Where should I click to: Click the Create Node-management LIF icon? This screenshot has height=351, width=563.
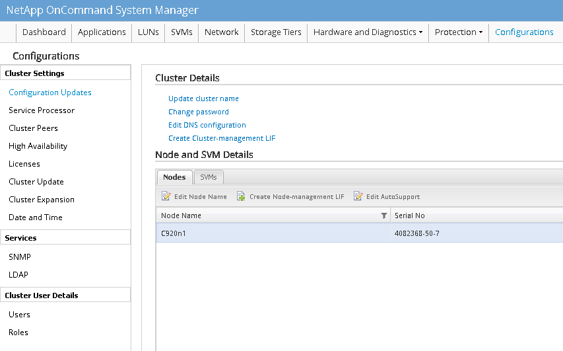coord(241,196)
